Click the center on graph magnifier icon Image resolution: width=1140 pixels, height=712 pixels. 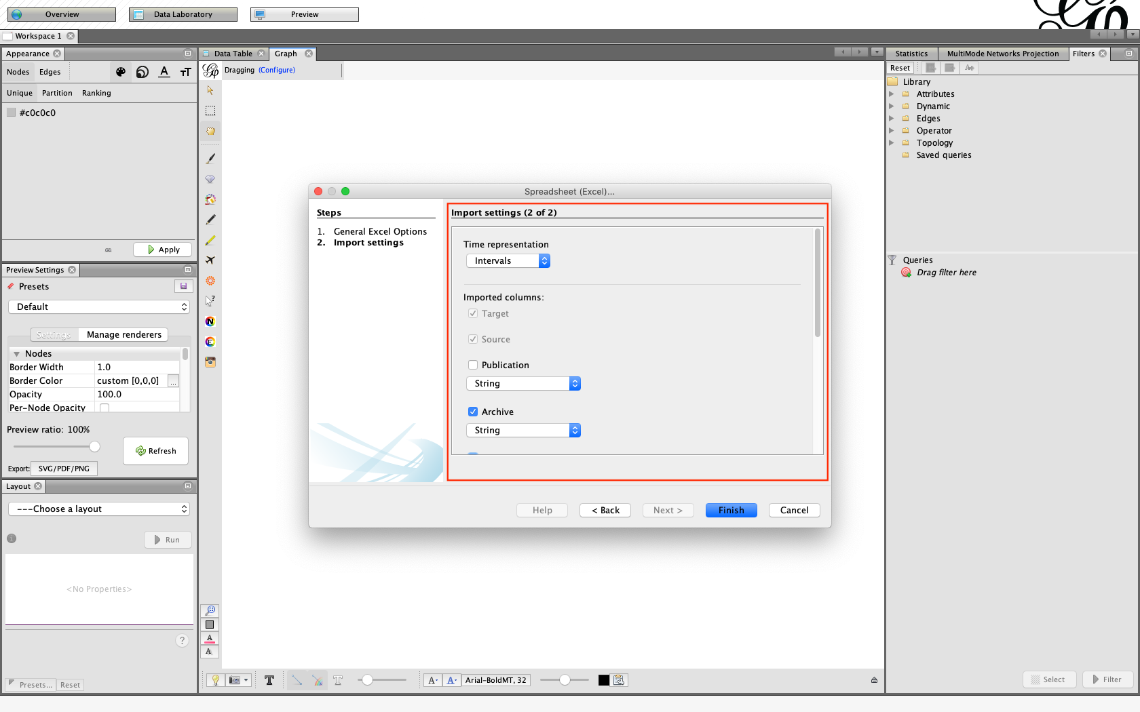tap(210, 611)
